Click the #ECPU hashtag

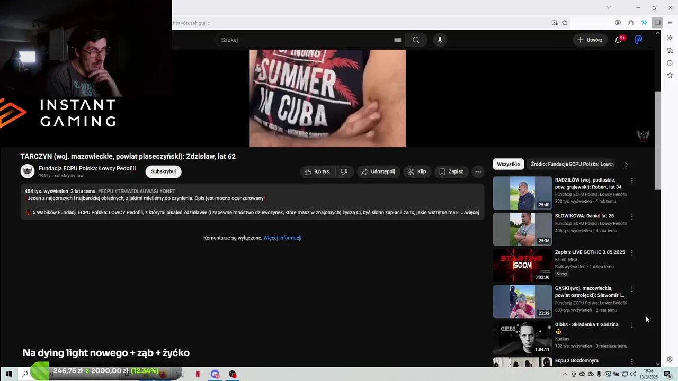[105, 191]
